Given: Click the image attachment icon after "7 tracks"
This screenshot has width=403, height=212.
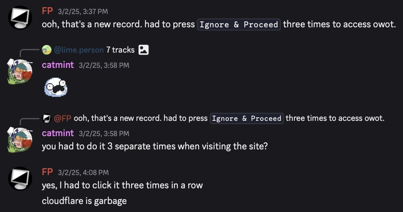Looking at the screenshot, I should [x=144, y=50].
